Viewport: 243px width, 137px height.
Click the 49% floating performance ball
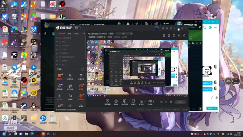point(228,81)
